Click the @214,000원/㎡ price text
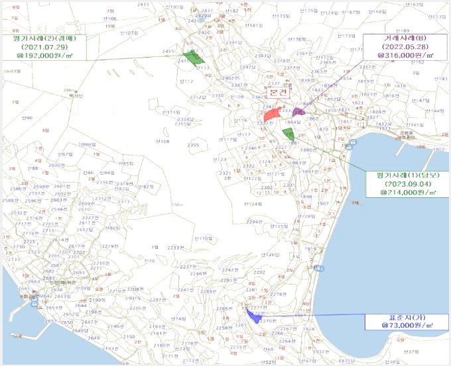 tap(408, 193)
